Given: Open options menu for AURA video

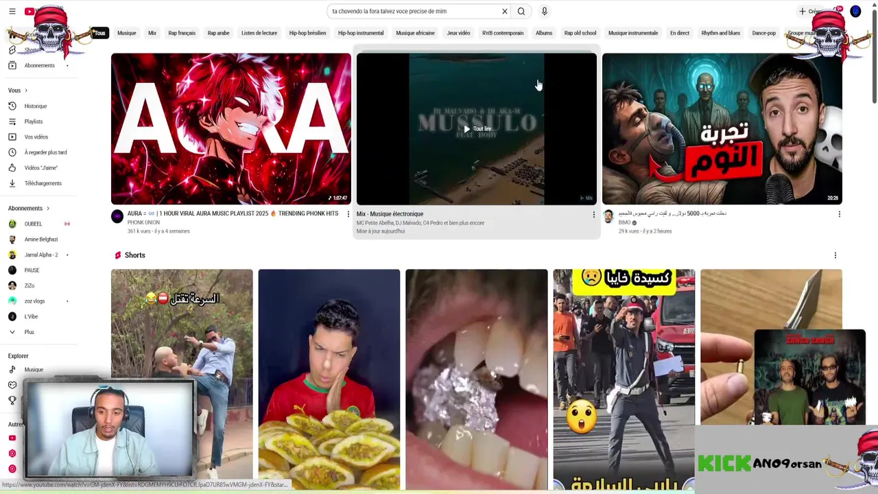Looking at the screenshot, I should click(x=348, y=214).
